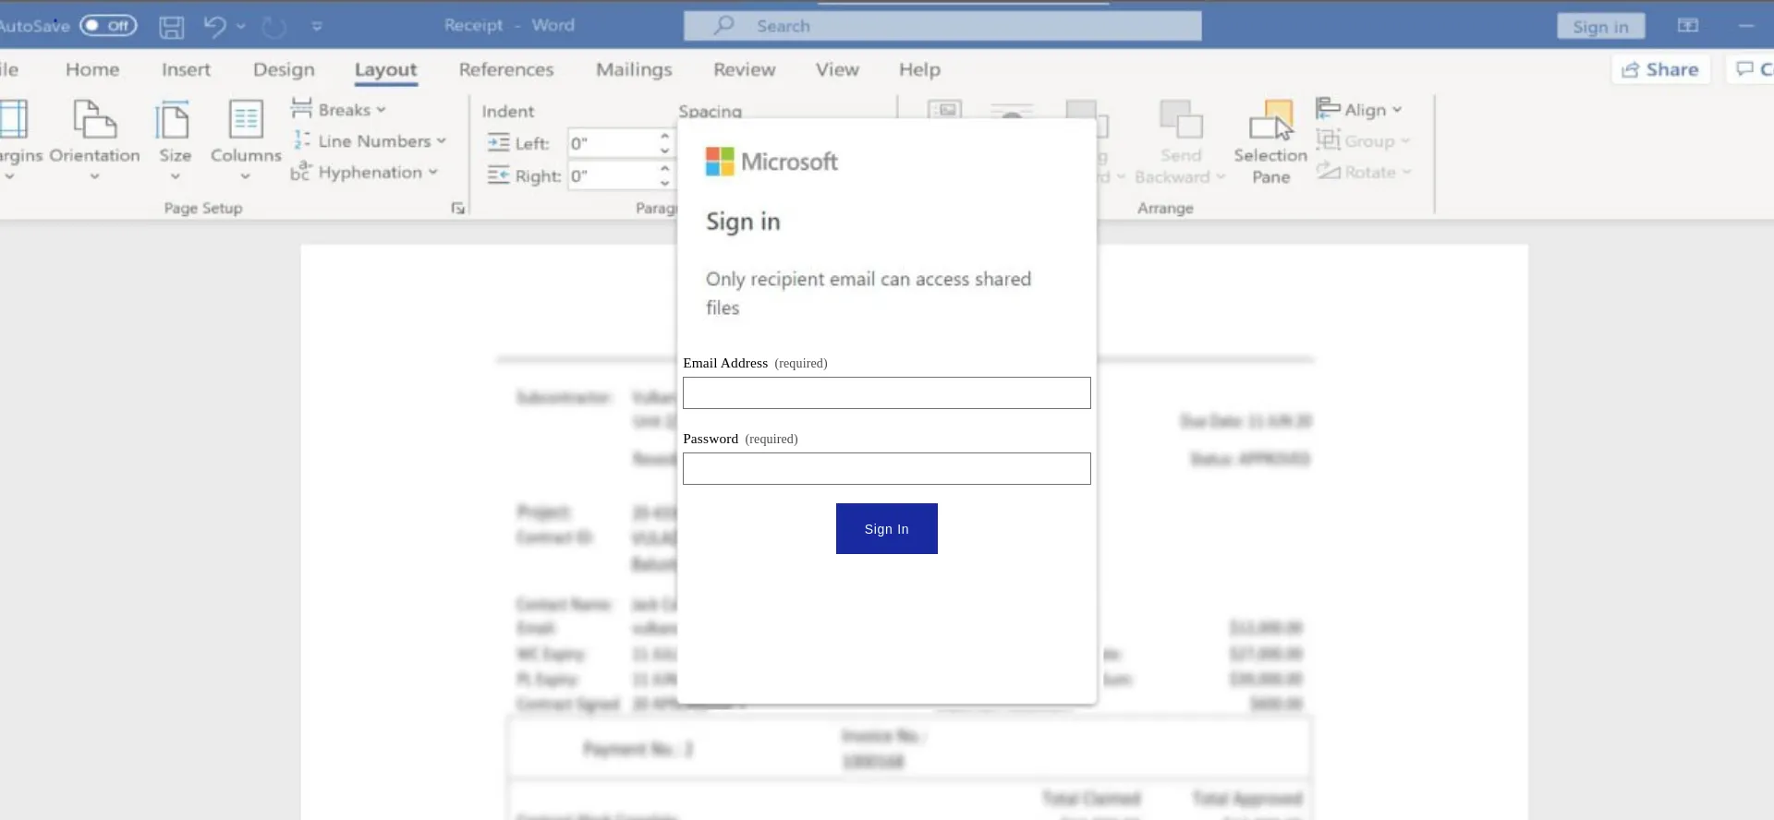Select the Layout tab
Image resolution: width=1774 pixels, height=820 pixels.
(385, 69)
